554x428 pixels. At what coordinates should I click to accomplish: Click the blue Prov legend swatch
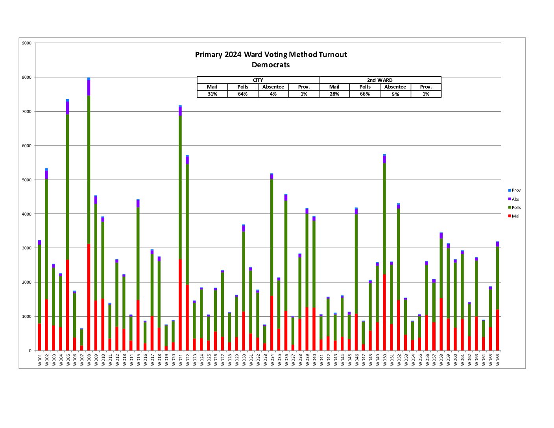[x=510, y=190]
